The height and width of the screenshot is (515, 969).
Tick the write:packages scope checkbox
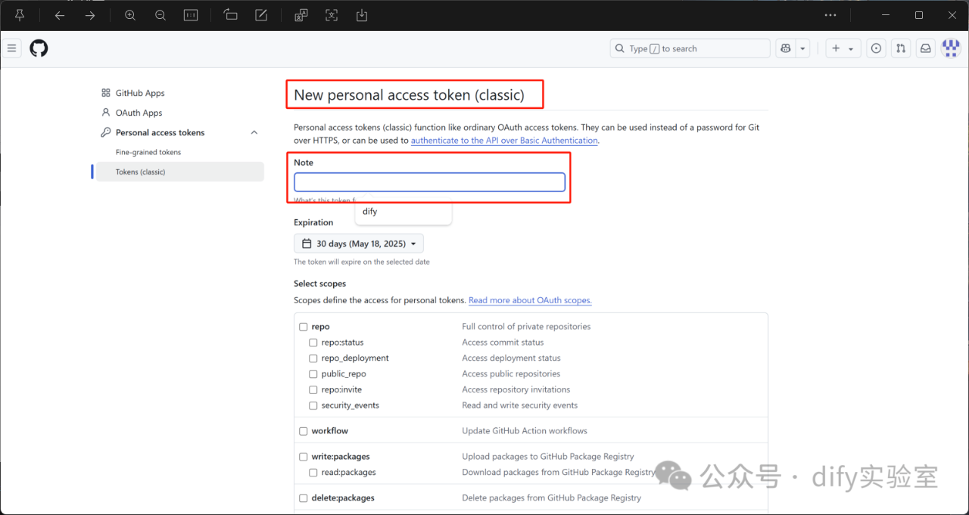(304, 457)
